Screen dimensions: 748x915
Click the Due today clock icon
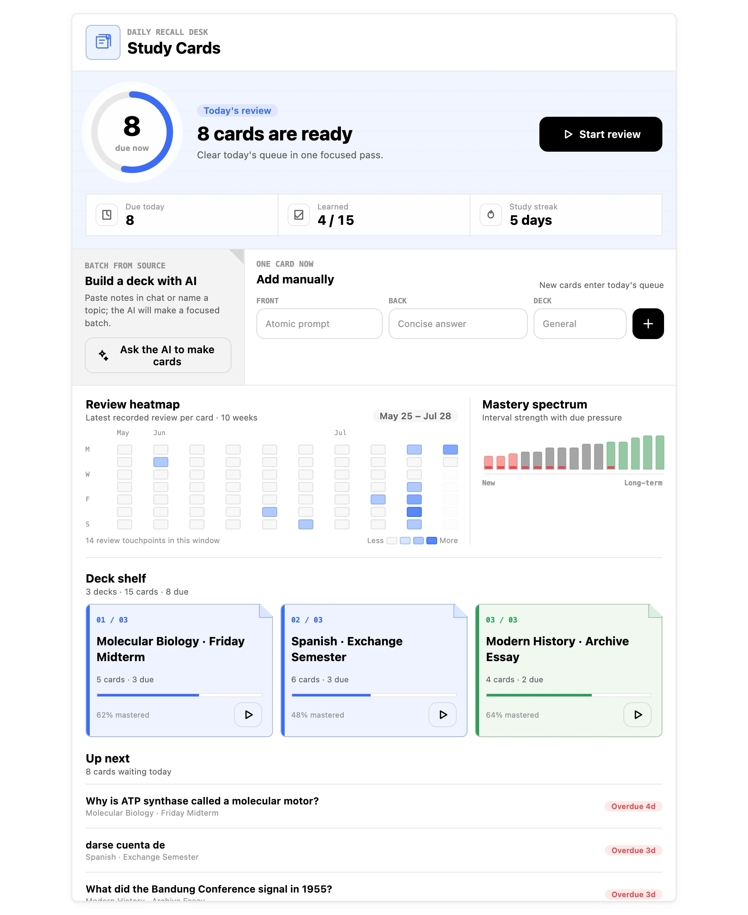(106, 214)
